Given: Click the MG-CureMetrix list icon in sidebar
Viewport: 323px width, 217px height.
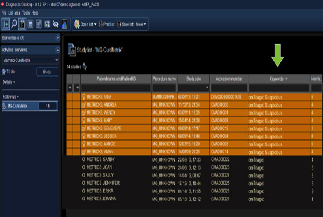Looking at the screenshot, I should click(x=4, y=106).
